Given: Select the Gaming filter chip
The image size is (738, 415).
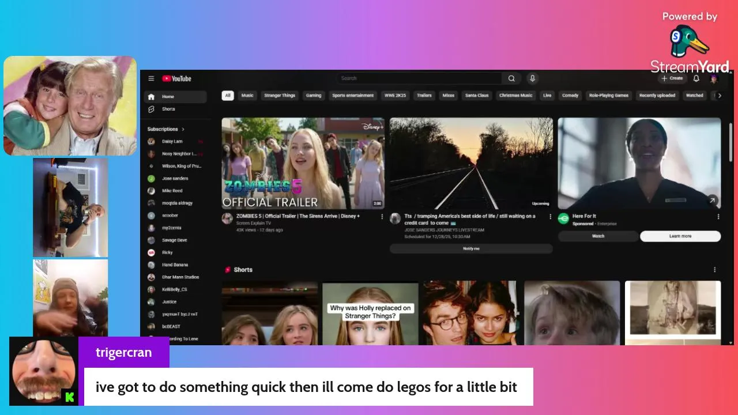Looking at the screenshot, I should point(314,96).
